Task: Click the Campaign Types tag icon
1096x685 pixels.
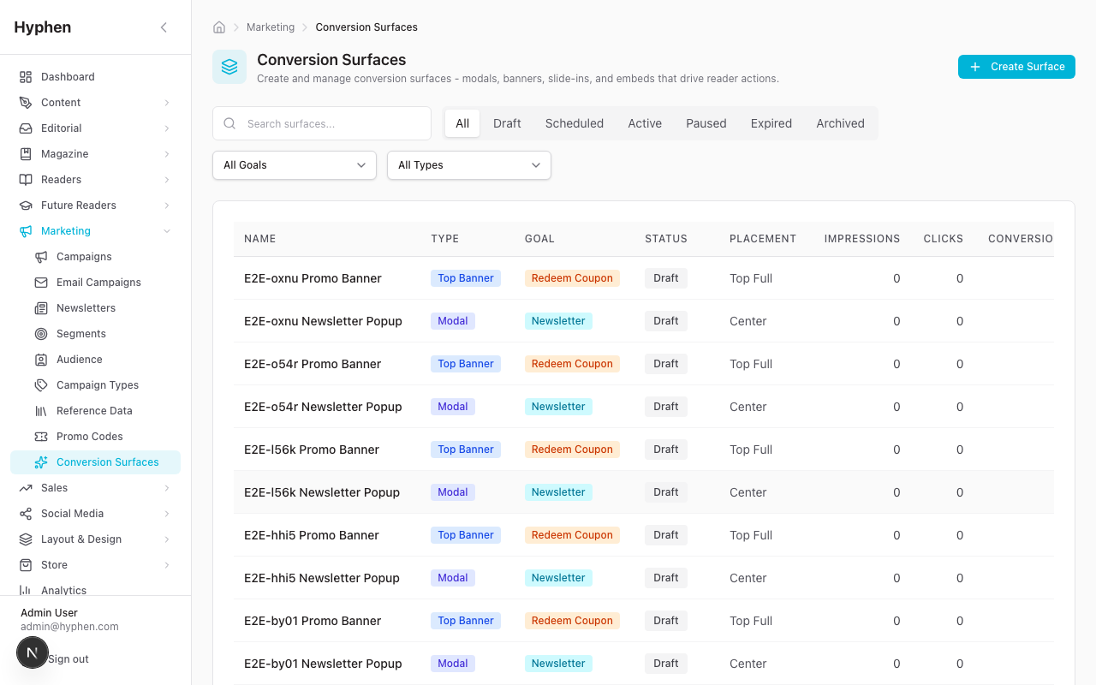Action: click(41, 385)
